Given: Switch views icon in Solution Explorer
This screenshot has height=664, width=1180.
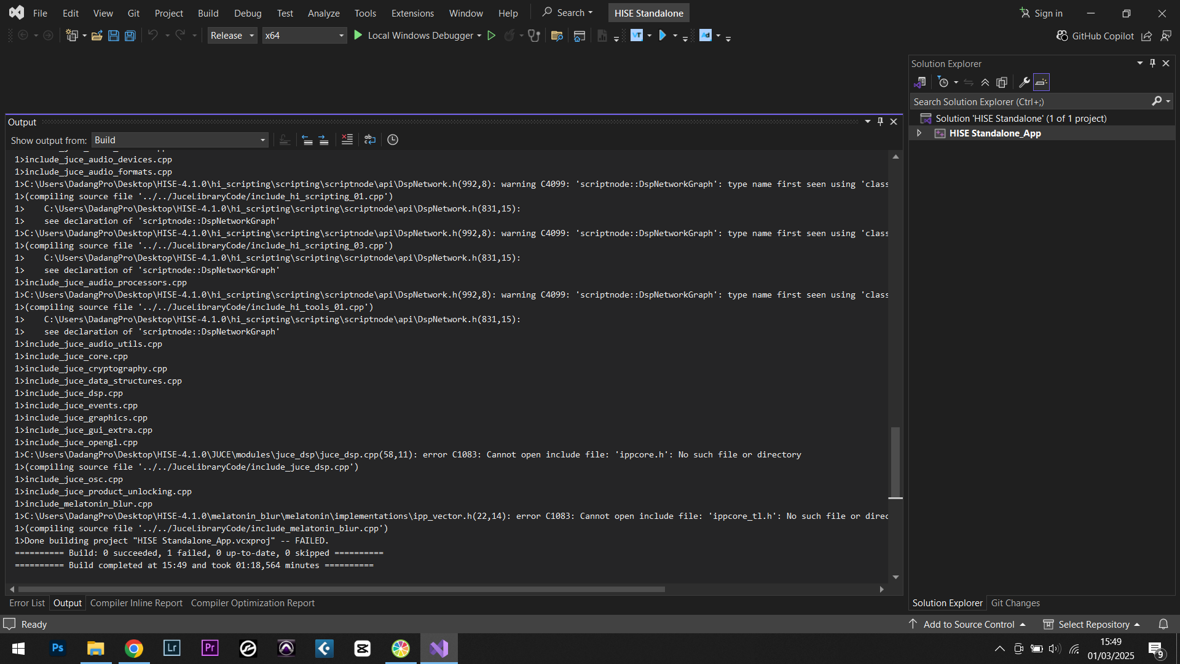Looking at the screenshot, I should coord(920,82).
